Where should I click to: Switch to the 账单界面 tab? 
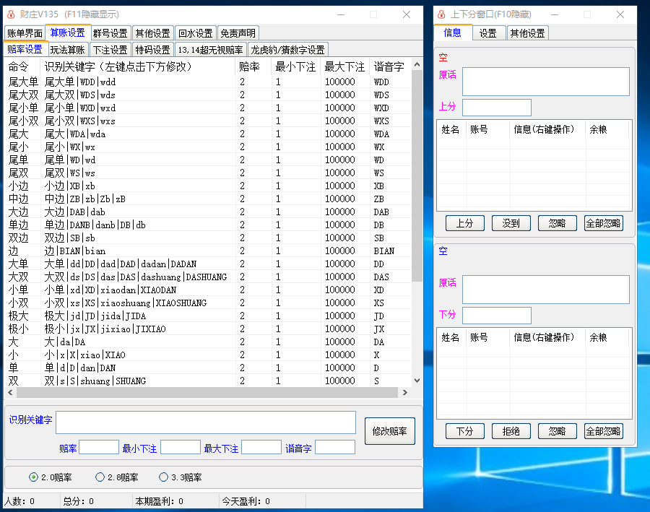pos(25,33)
